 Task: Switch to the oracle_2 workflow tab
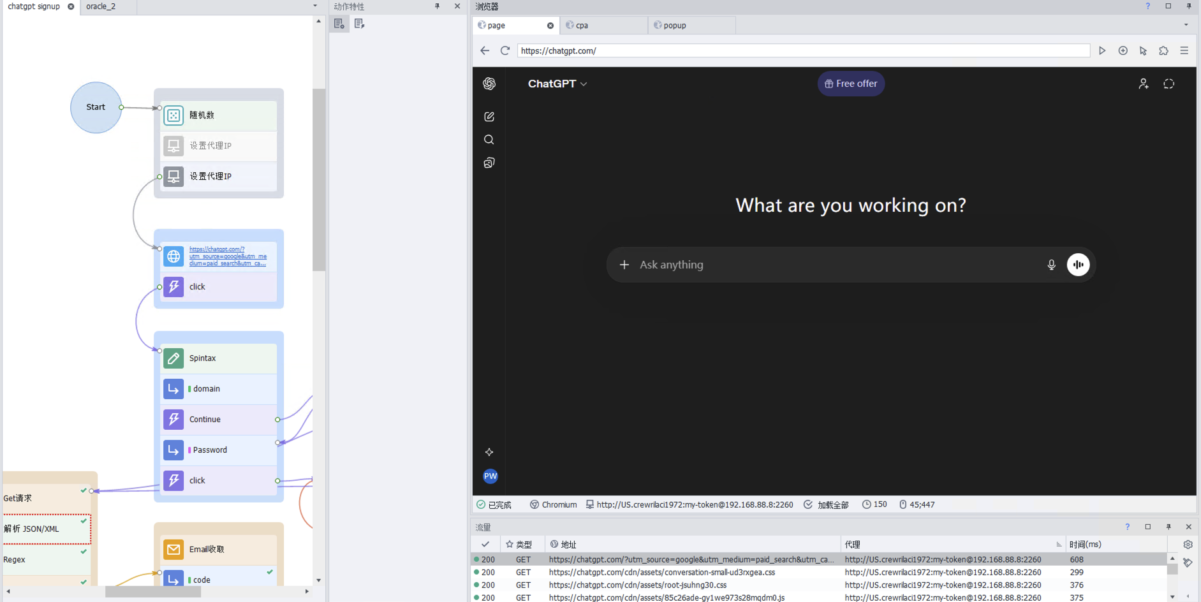coord(101,6)
